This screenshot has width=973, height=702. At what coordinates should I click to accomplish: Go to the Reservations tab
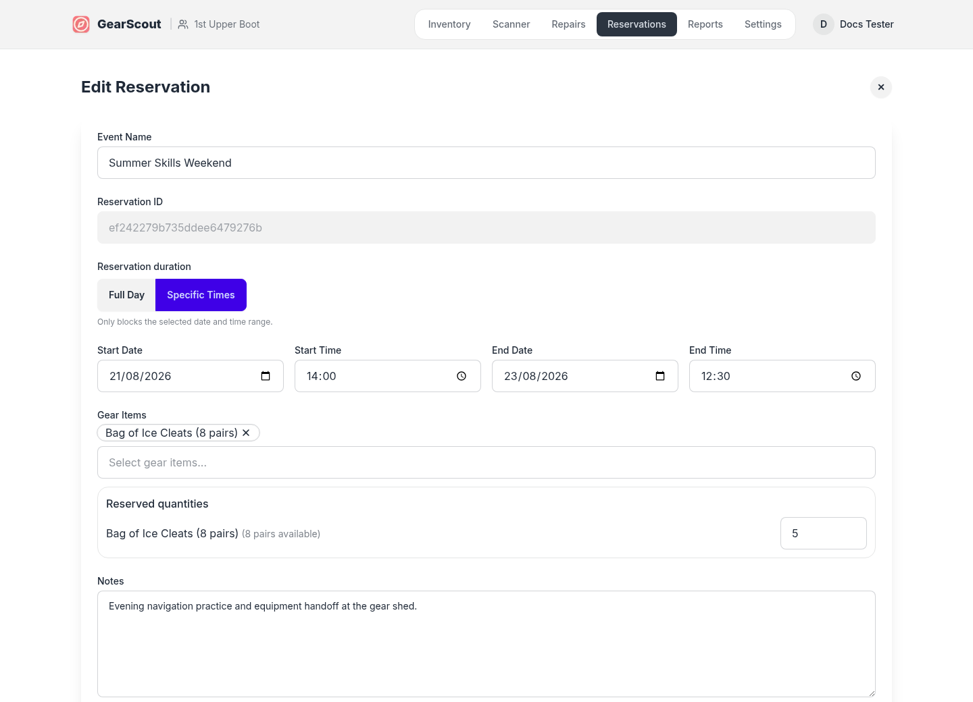click(x=637, y=24)
